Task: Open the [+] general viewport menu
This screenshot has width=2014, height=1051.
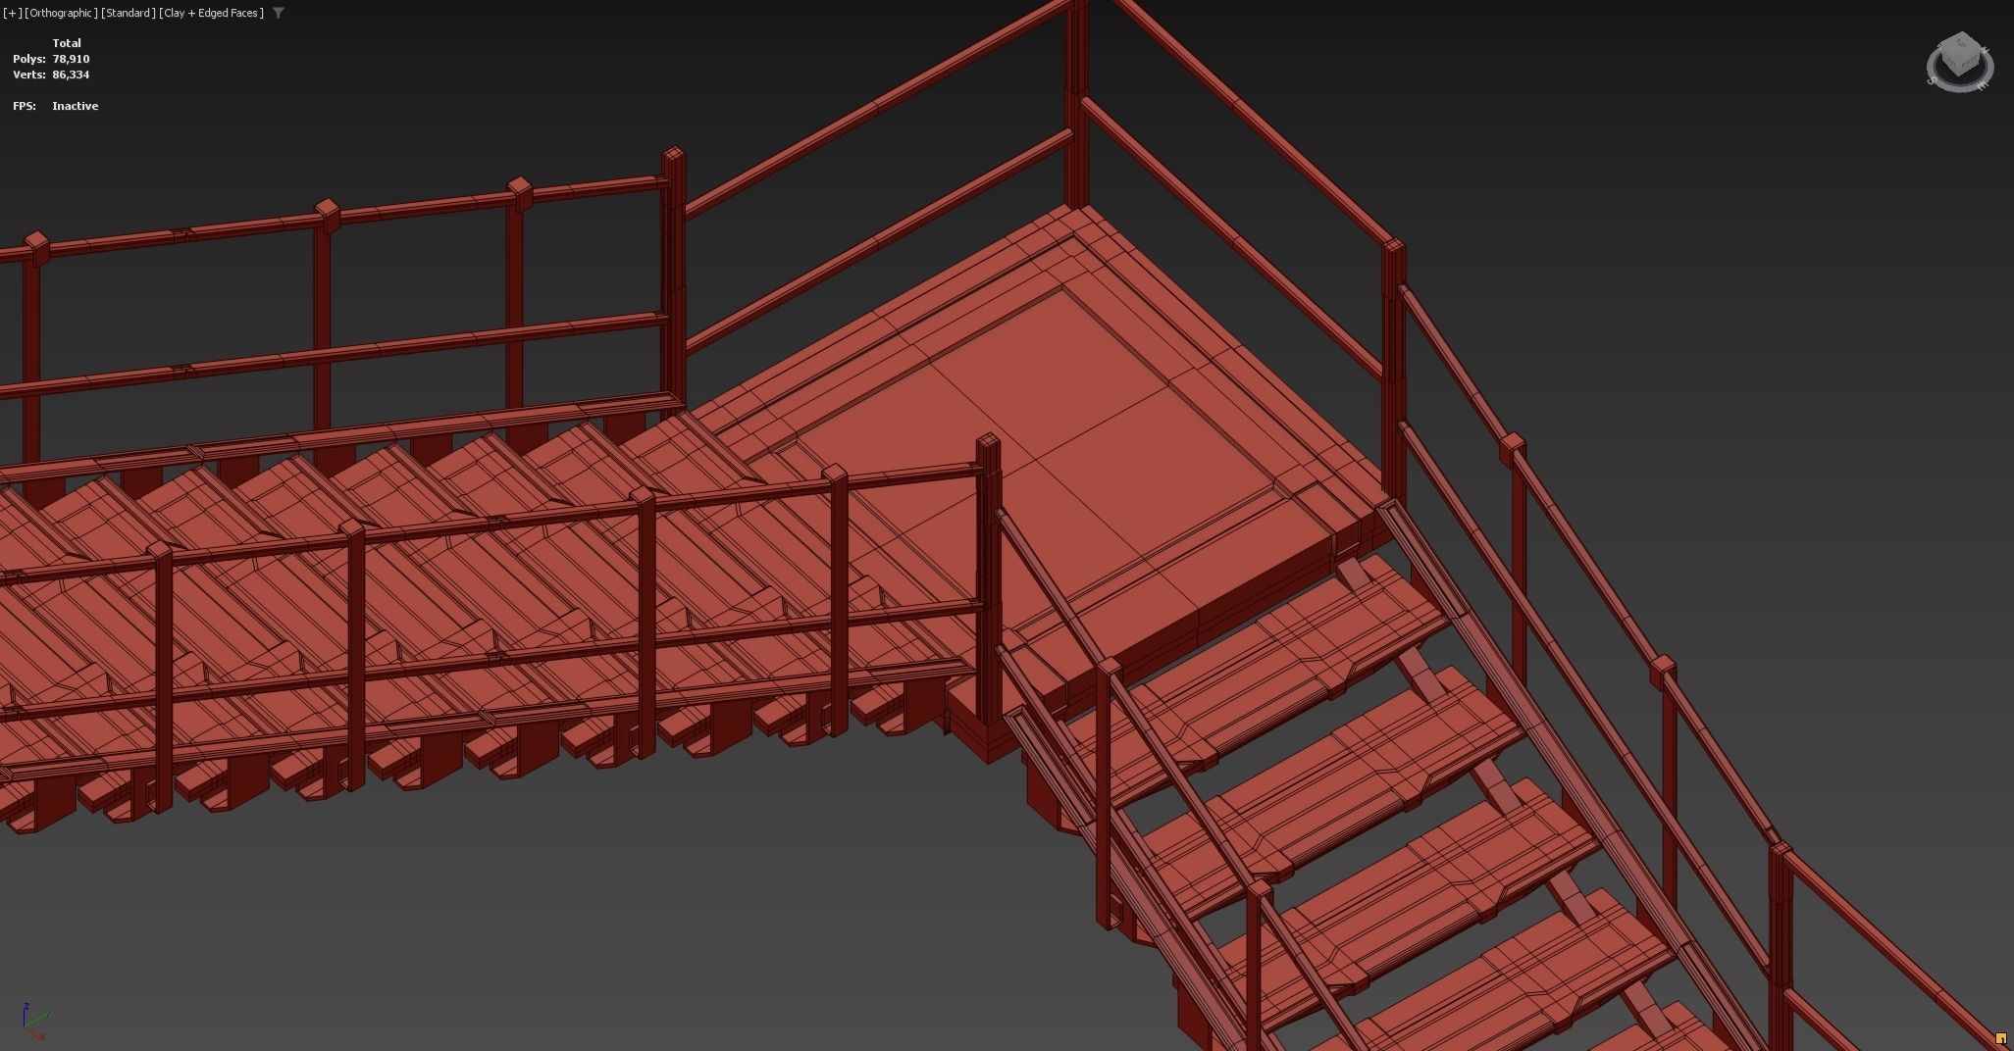Action: click(x=12, y=13)
